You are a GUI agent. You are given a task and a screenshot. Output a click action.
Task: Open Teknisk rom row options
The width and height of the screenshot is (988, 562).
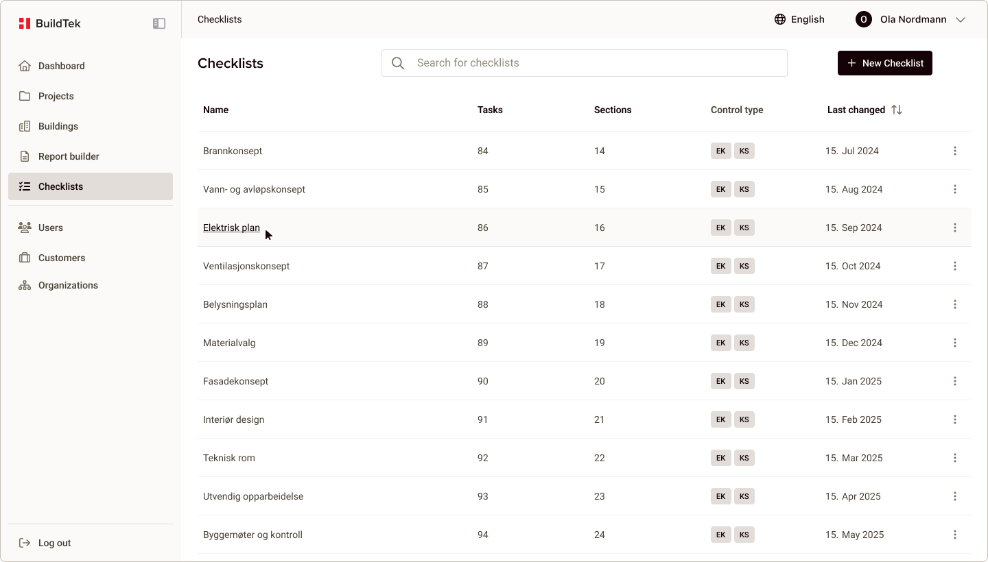click(955, 458)
